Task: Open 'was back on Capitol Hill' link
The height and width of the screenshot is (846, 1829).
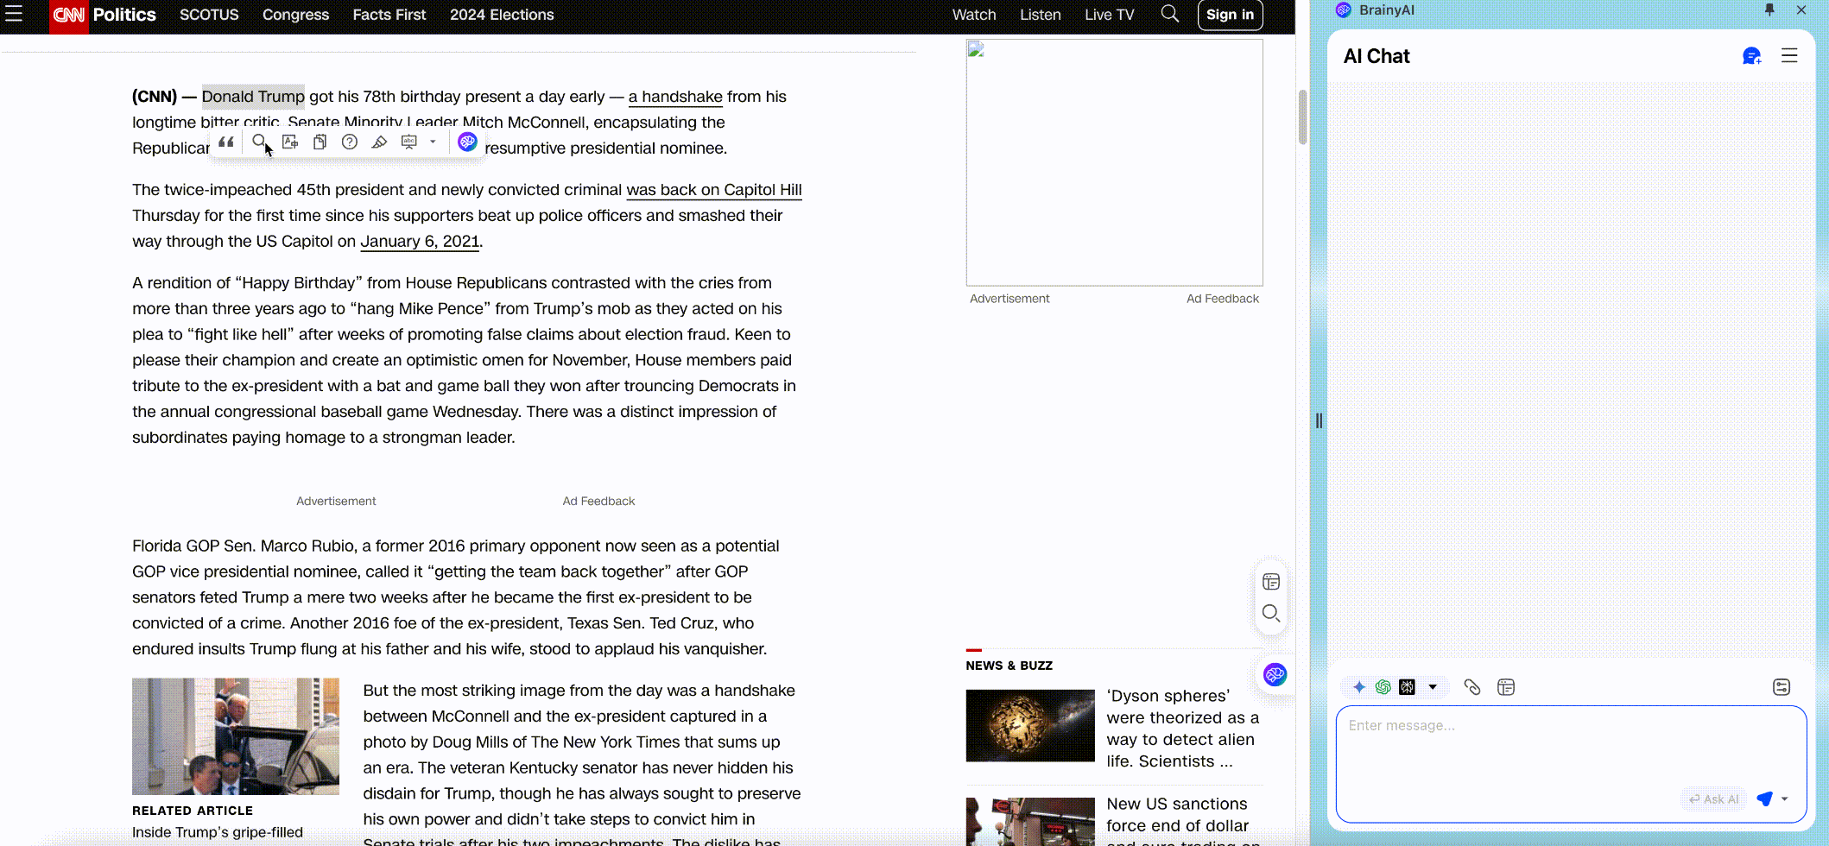Action: (x=714, y=190)
